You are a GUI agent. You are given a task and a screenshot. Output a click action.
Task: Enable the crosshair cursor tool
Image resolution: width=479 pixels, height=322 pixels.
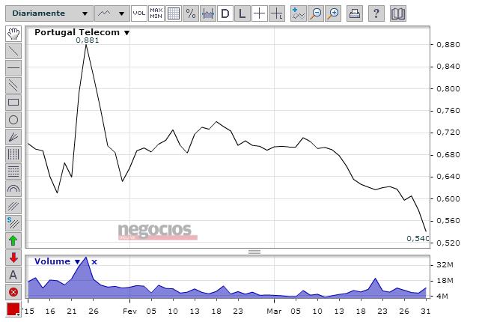pyautogui.click(x=260, y=13)
